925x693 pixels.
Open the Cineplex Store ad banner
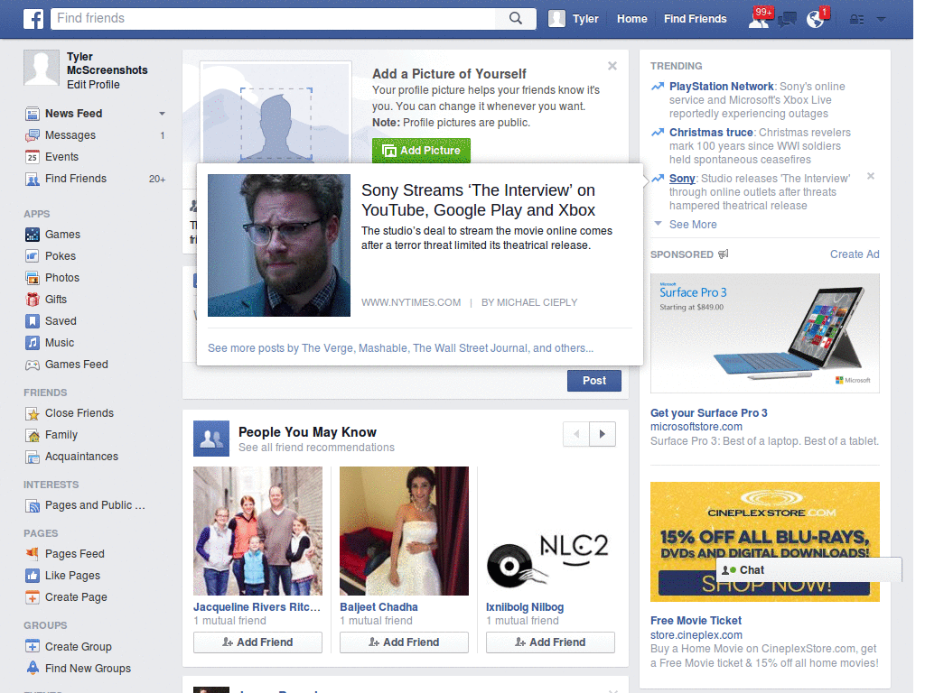click(x=764, y=541)
